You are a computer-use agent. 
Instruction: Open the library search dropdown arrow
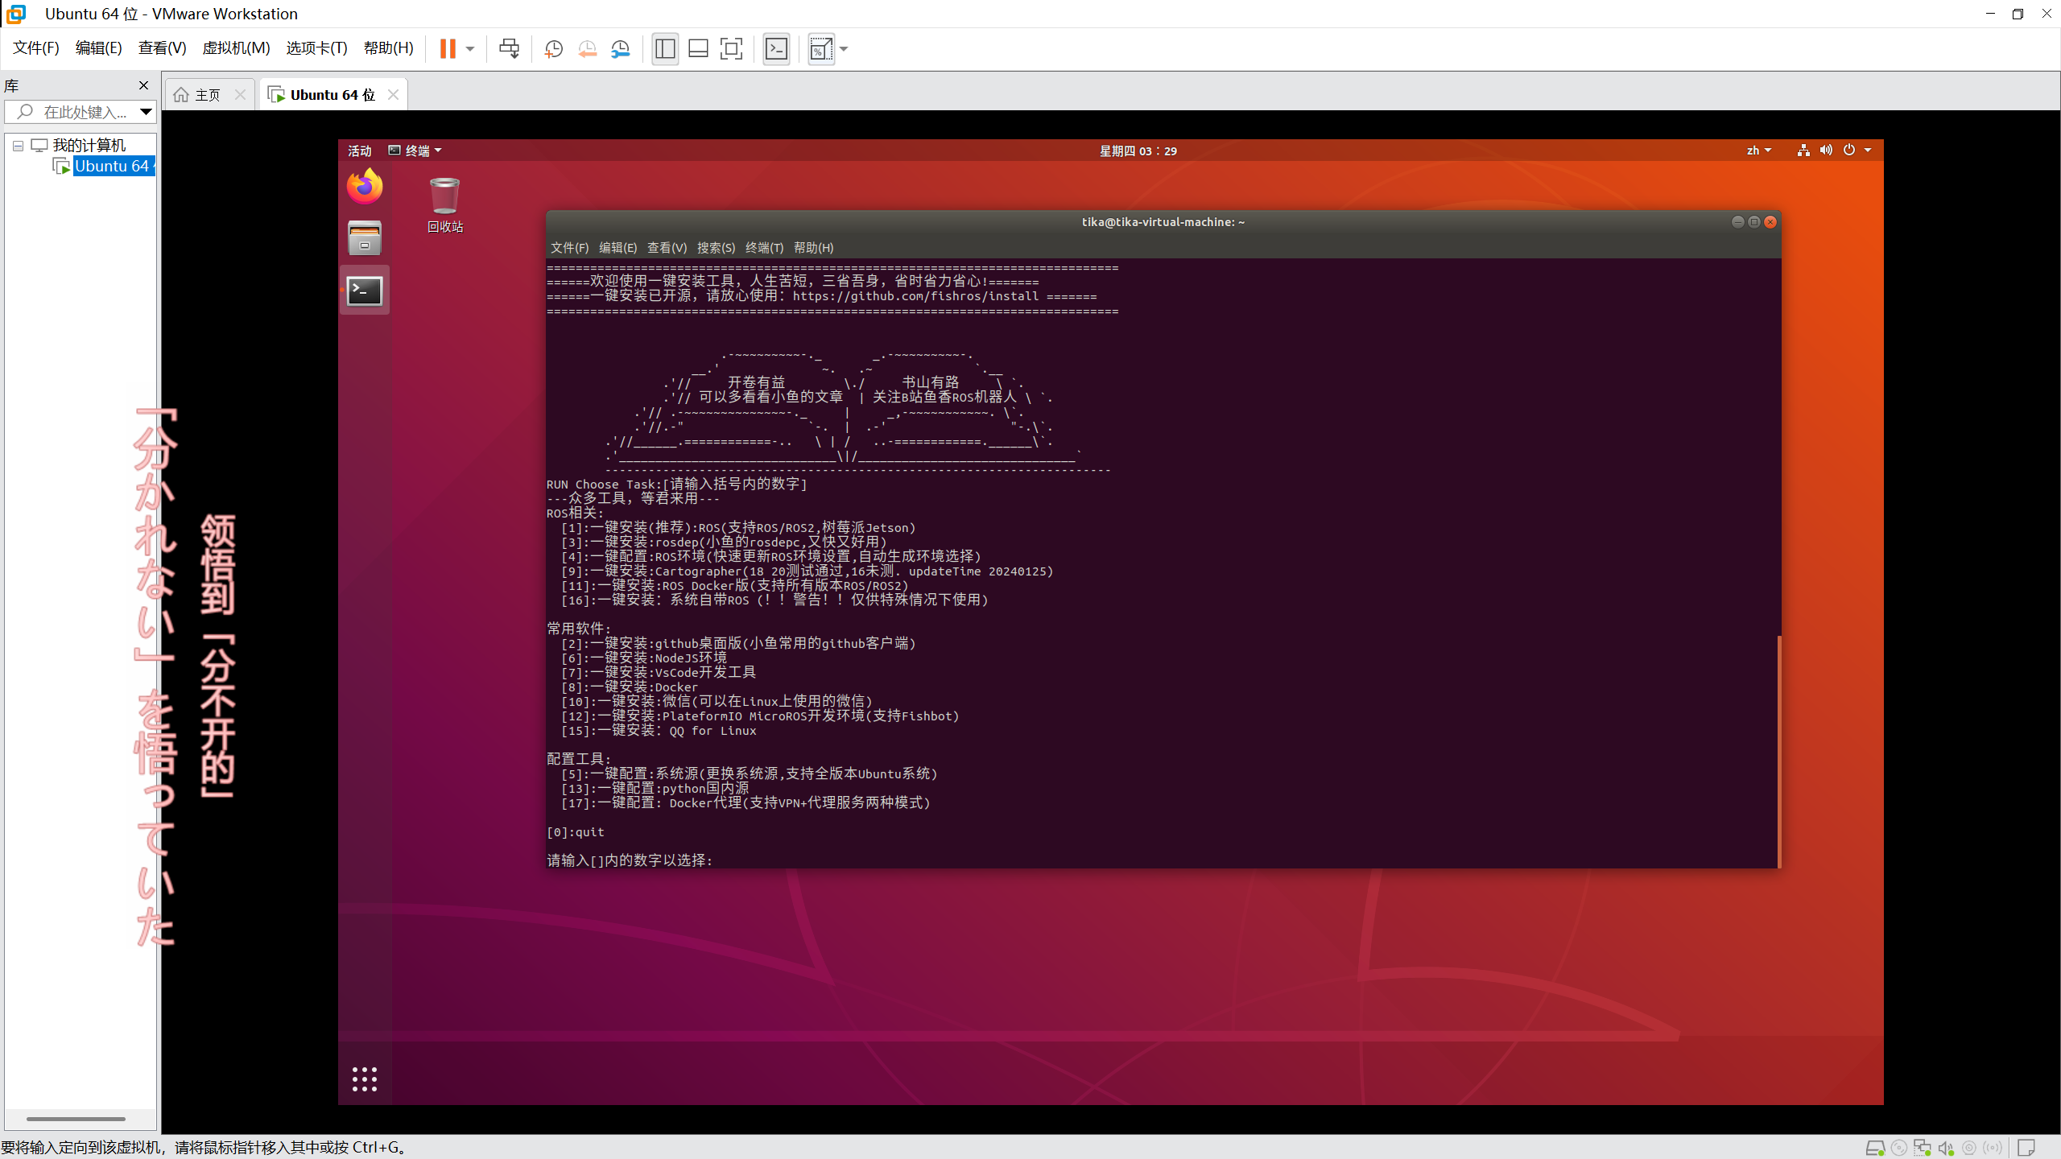[146, 112]
